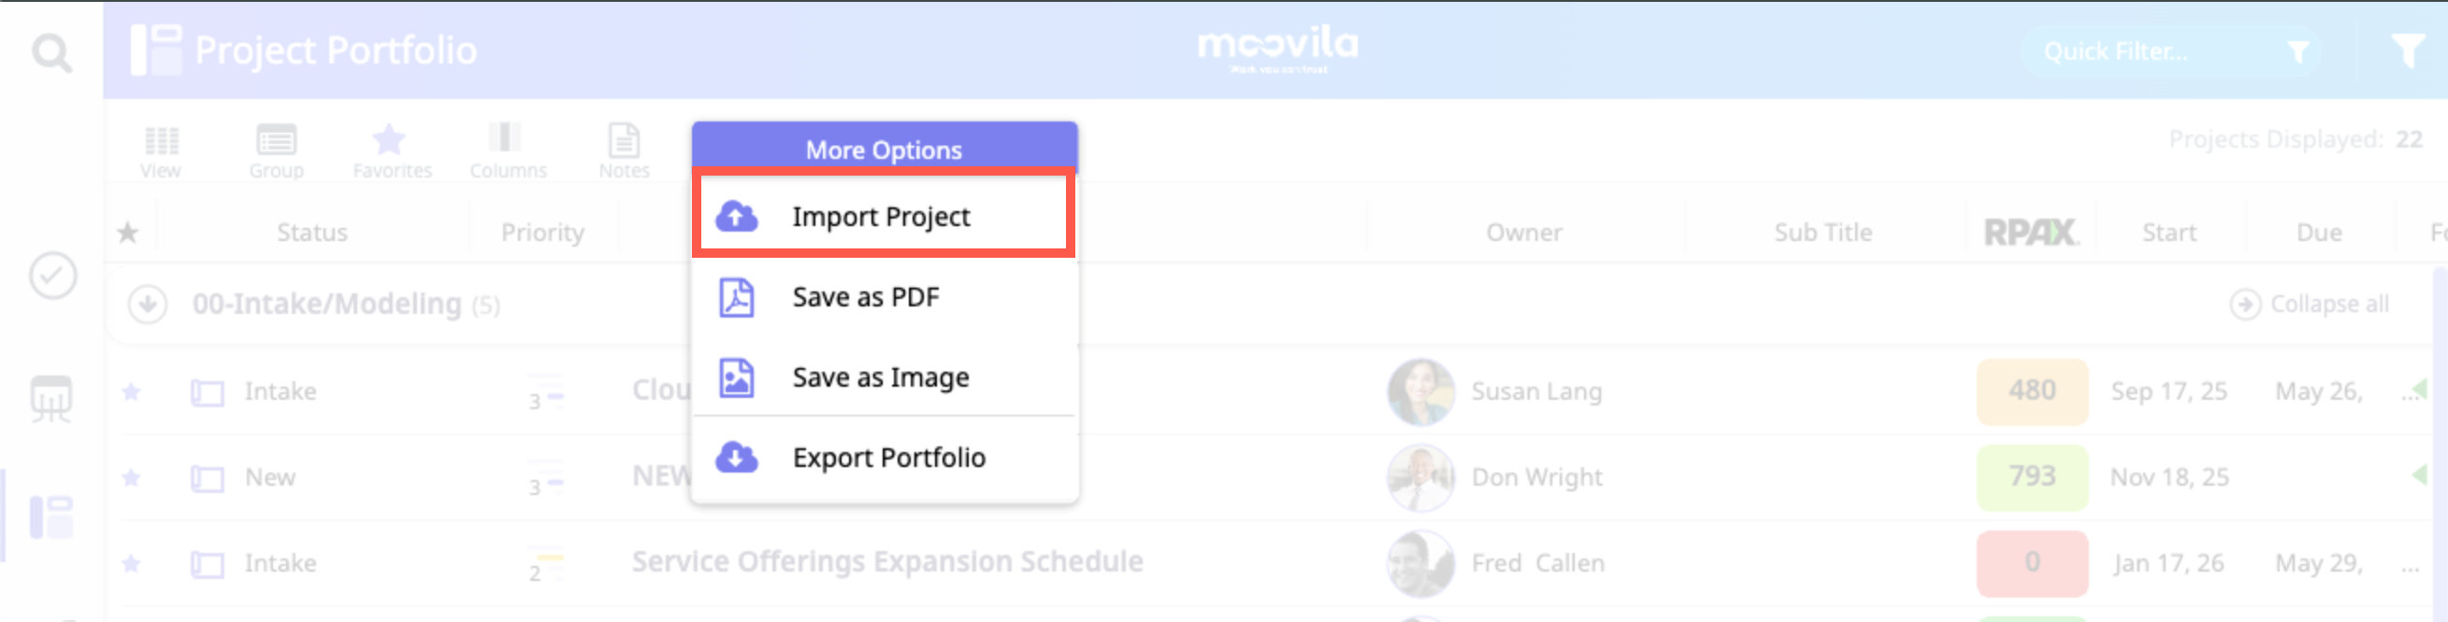
Task: Click the checkmark circle sidebar icon
Action: [53, 276]
